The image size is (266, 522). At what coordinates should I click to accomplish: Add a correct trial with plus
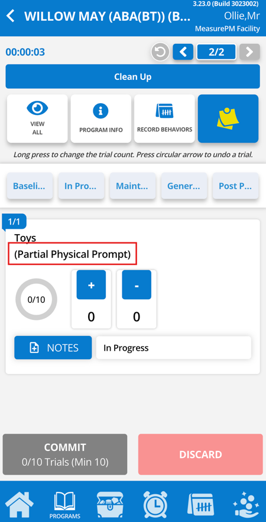[x=91, y=285]
